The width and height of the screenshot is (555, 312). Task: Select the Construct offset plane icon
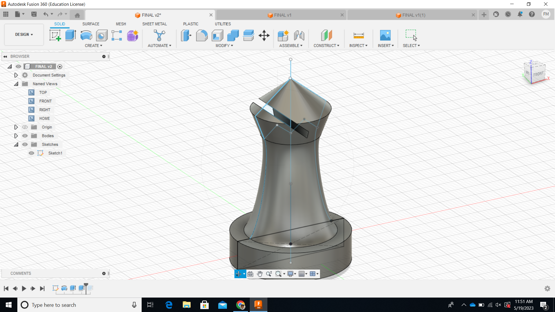(326, 35)
